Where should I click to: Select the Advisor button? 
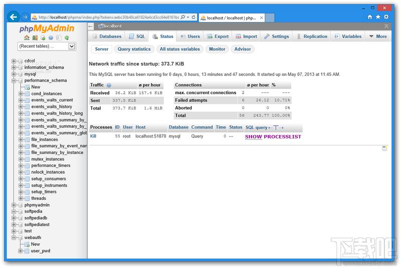[243, 49]
